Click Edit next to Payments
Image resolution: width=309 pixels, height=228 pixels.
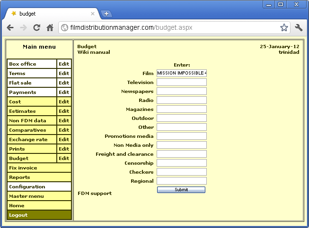click(64, 93)
